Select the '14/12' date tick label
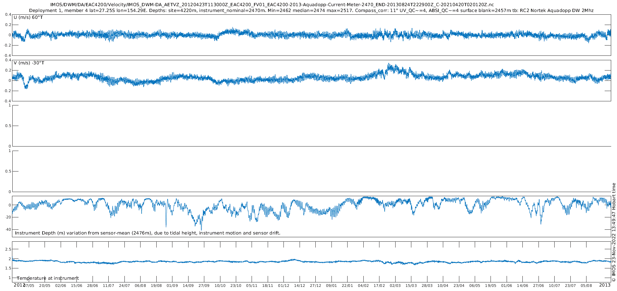617x291 pixels. click(300, 286)
